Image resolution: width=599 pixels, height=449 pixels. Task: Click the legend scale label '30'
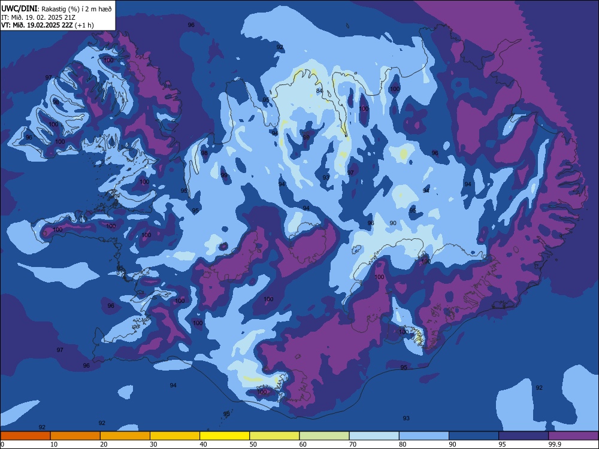153,444
